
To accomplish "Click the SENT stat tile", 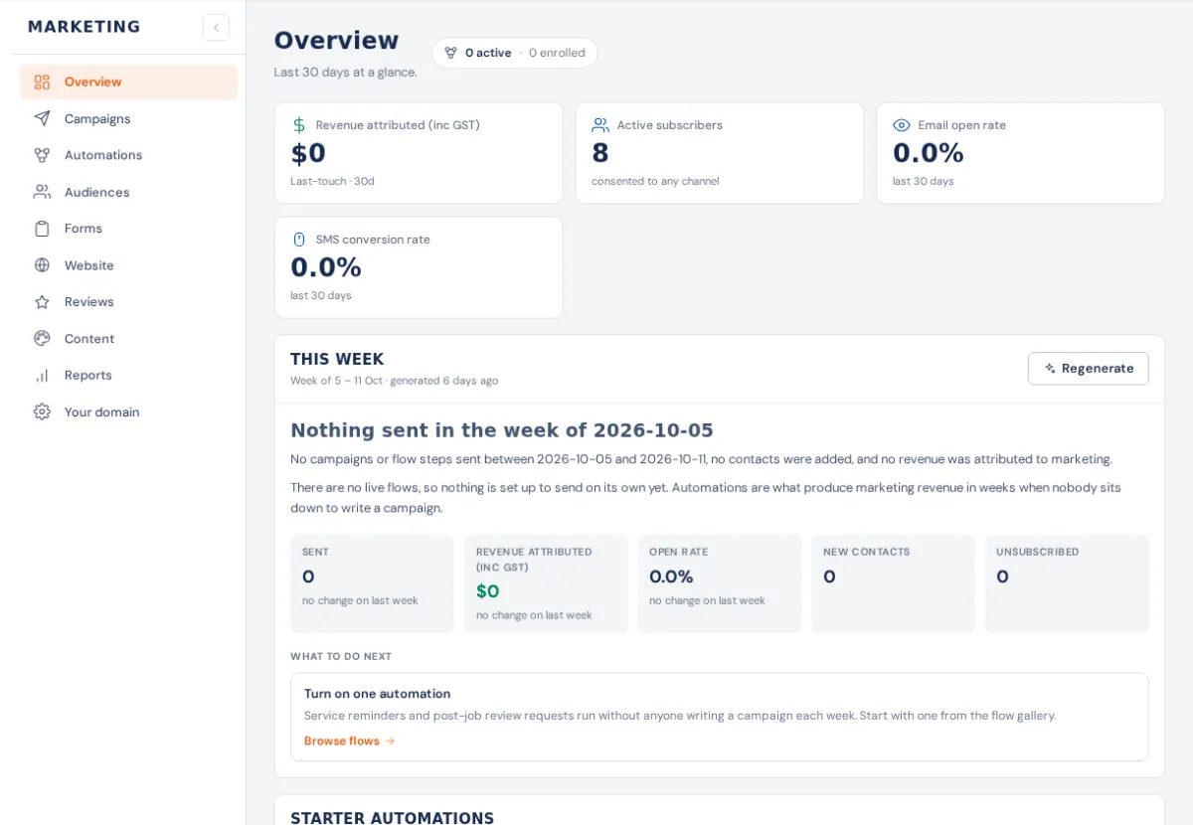I will pos(372,584).
